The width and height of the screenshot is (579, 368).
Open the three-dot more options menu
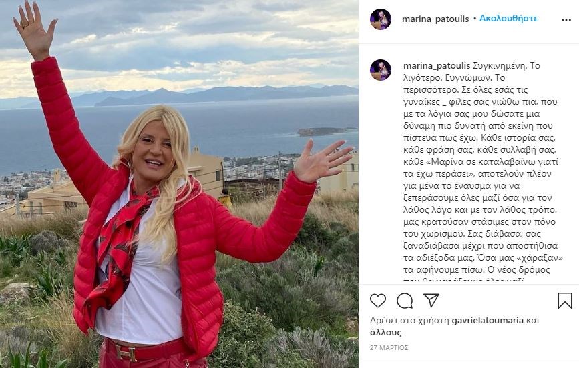(566, 20)
